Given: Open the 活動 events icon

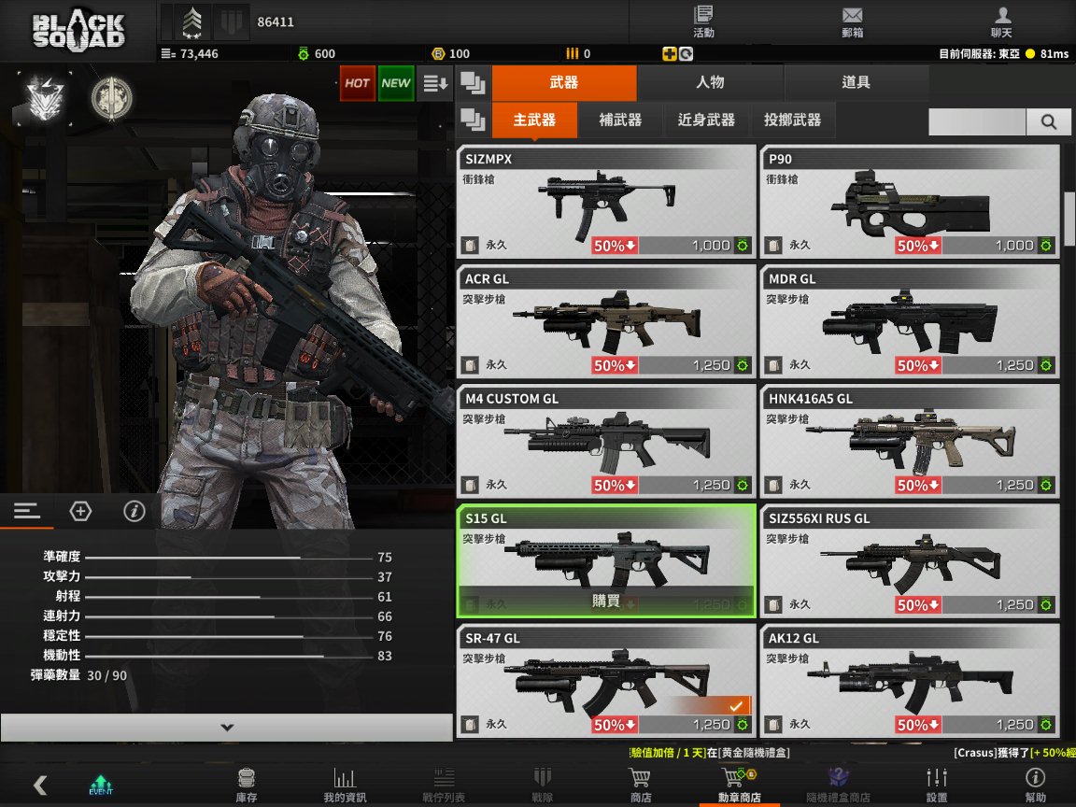Looking at the screenshot, I should tap(703, 21).
